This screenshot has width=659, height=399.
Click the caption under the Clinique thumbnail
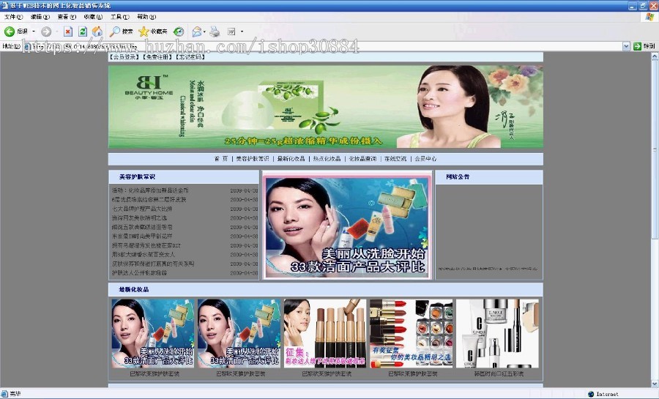(x=499, y=373)
